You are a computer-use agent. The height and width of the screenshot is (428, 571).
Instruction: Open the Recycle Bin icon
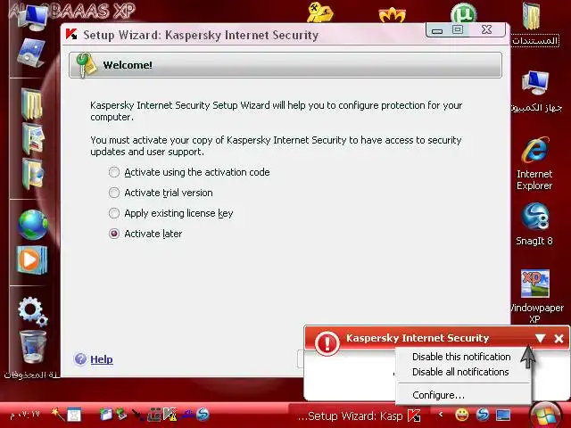pyautogui.click(x=32, y=347)
